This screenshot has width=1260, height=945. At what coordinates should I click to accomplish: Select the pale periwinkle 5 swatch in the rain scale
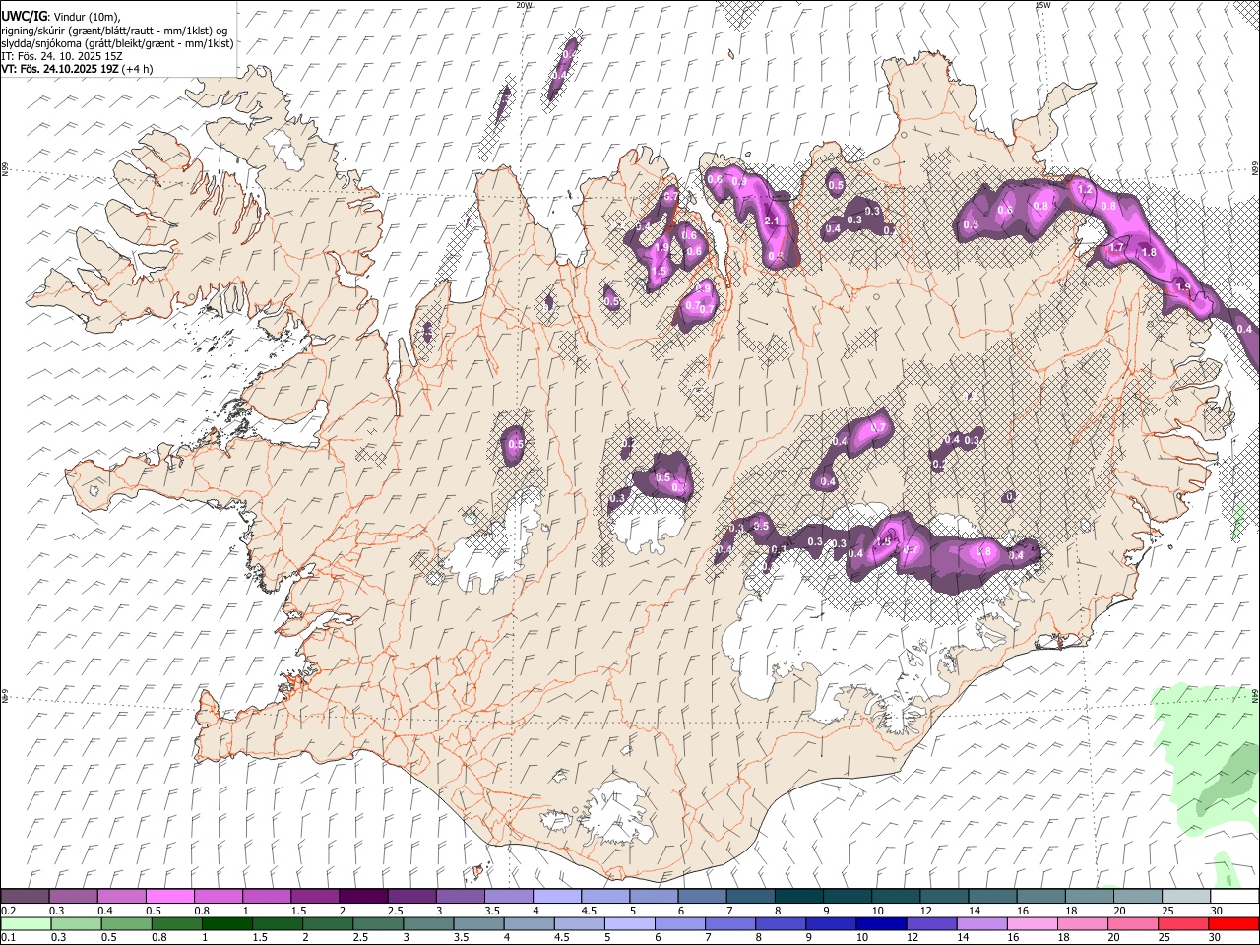630,923
